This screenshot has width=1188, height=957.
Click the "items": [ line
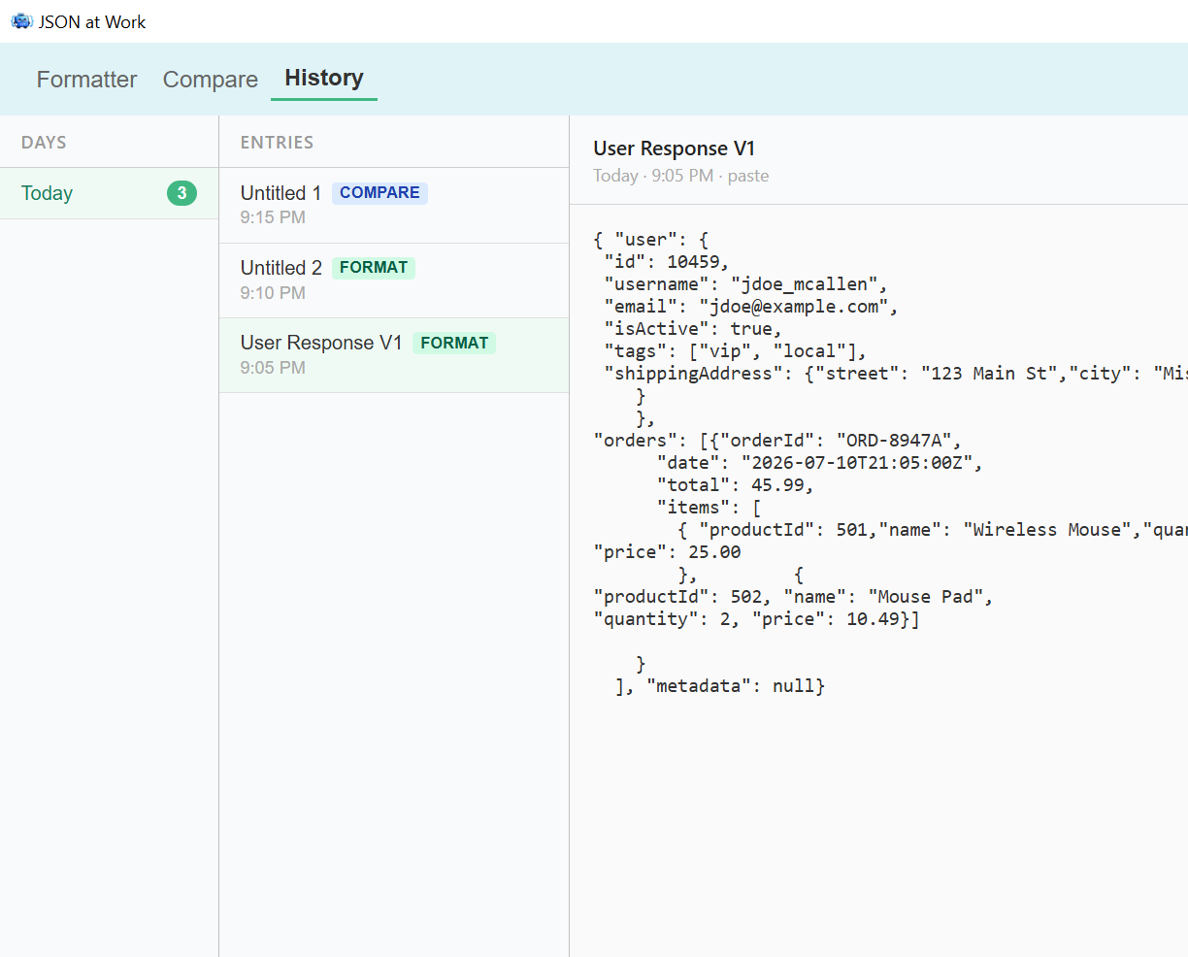(709, 508)
